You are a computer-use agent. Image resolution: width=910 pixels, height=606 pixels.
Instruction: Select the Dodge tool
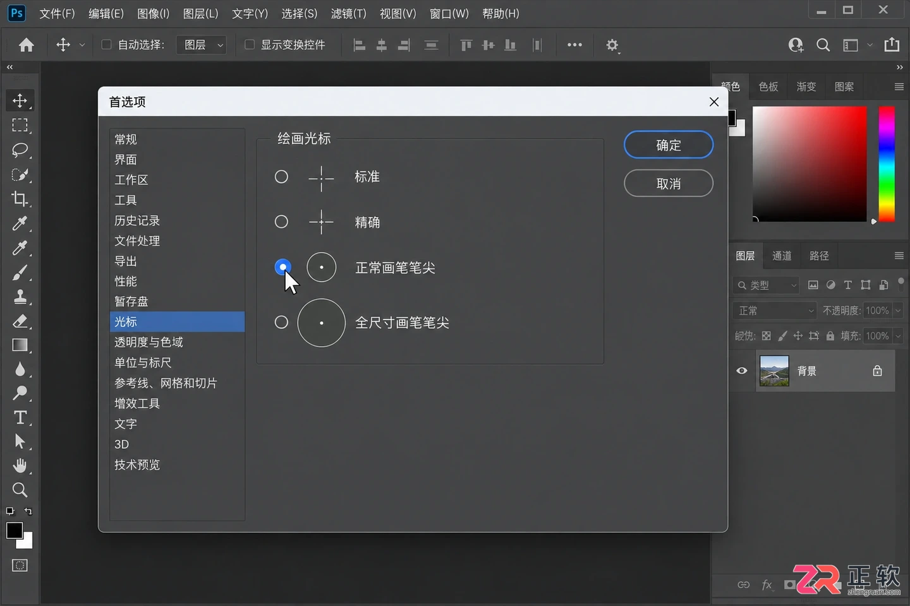20,393
